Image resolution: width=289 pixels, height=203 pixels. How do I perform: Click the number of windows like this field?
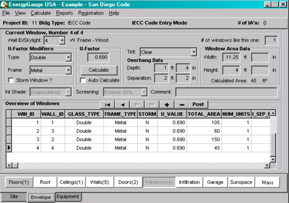[271, 40]
